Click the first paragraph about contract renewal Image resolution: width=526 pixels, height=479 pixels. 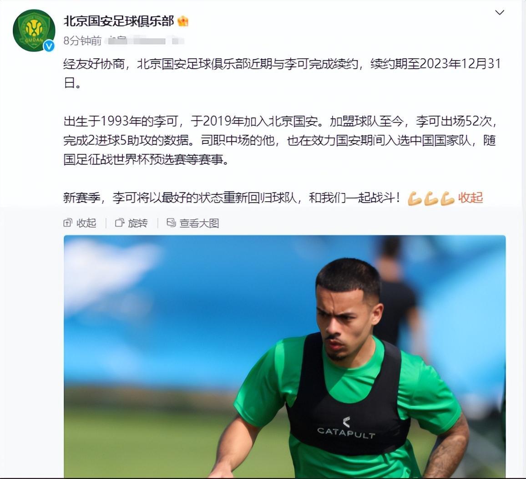click(282, 73)
